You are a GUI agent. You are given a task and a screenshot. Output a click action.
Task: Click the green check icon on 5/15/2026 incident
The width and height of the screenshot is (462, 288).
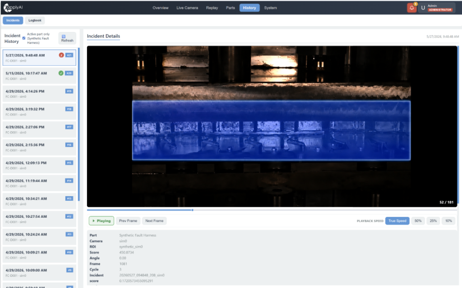point(61,73)
